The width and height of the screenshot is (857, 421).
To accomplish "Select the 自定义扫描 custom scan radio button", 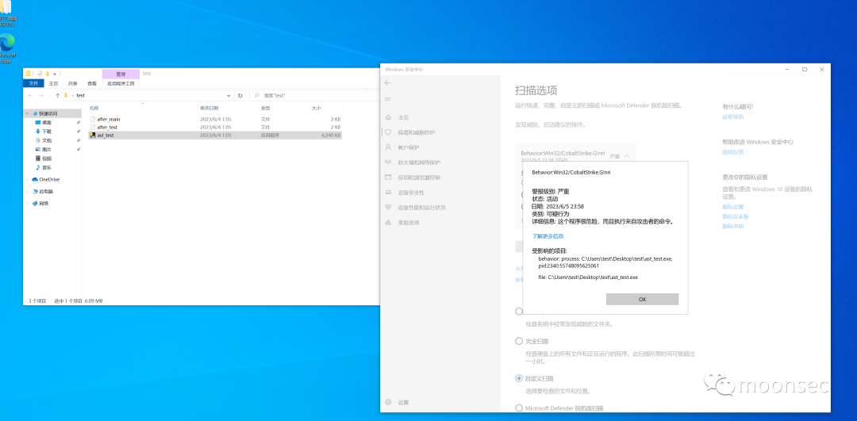I will point(519,378).
